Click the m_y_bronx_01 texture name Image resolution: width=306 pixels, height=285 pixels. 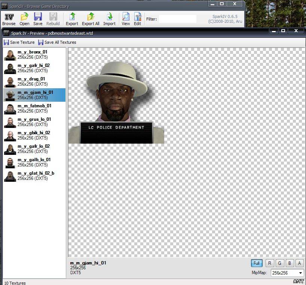pyautogui.click(x=33, y=52)
